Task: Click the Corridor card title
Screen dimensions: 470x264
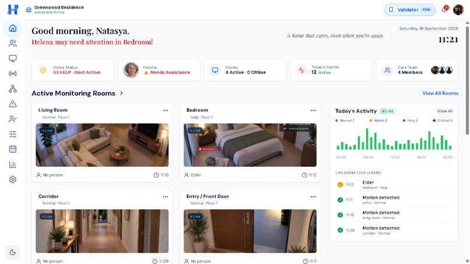Action: 48,196
